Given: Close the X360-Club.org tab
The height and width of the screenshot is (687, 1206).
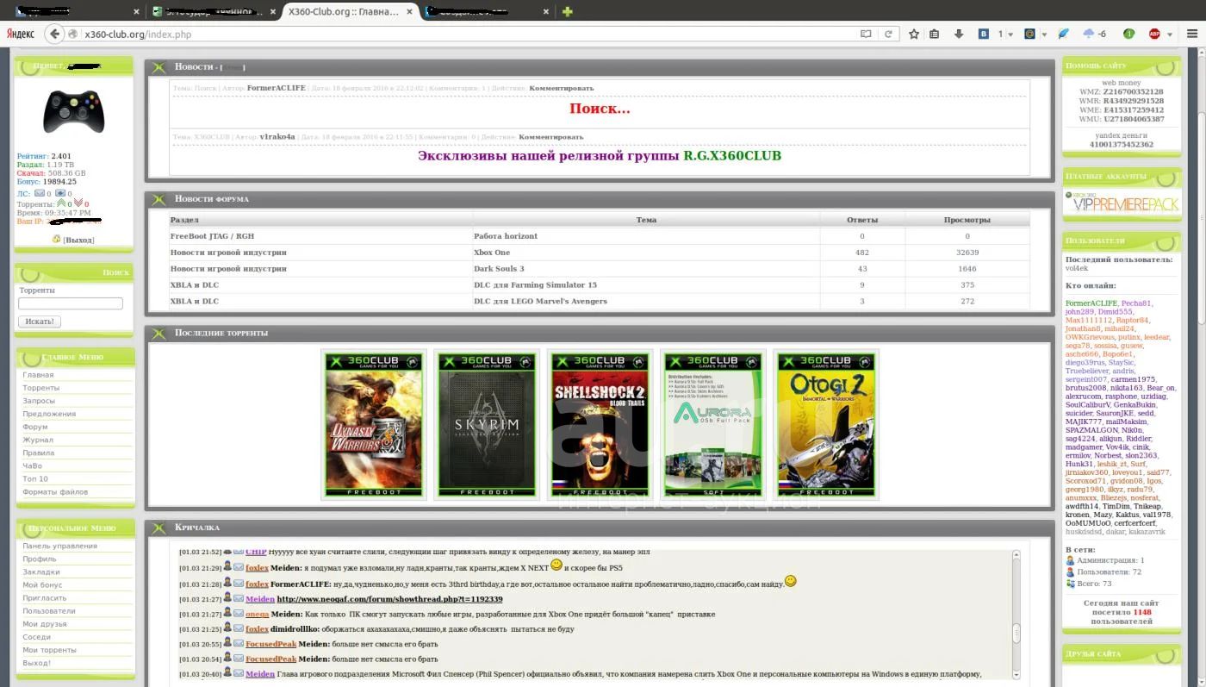Looking at the screenshot, I should click(x=409, y=11).
